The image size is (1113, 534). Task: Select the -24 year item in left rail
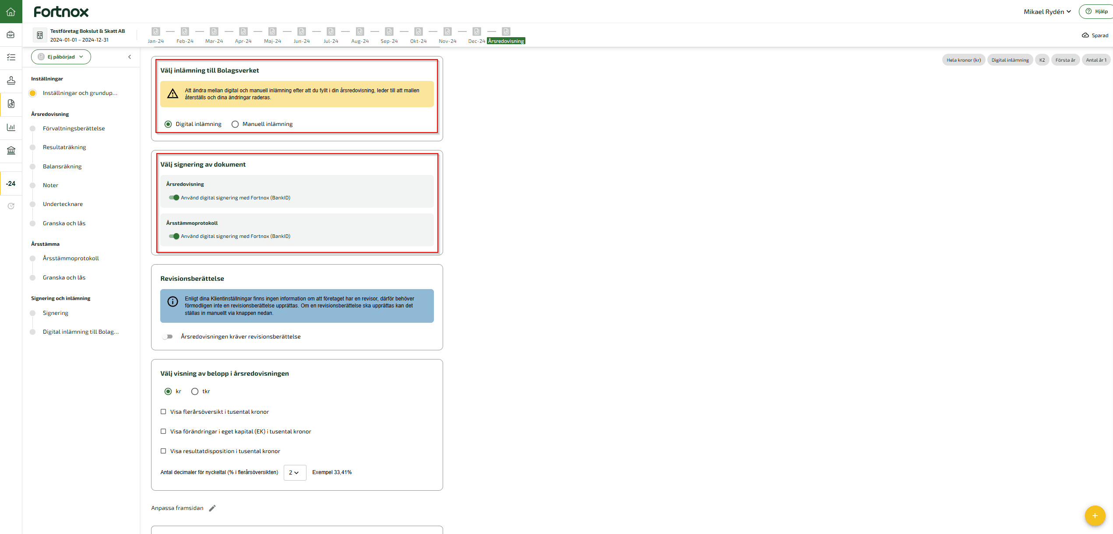11,184
